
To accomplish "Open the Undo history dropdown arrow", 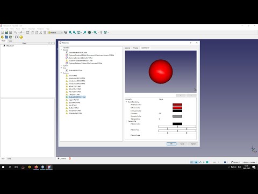I will pyautogui.click(x=18, y=32).
